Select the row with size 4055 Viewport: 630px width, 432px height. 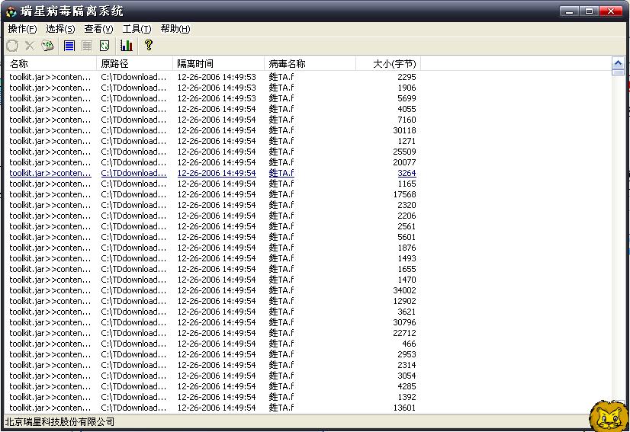tap(213, 109)
